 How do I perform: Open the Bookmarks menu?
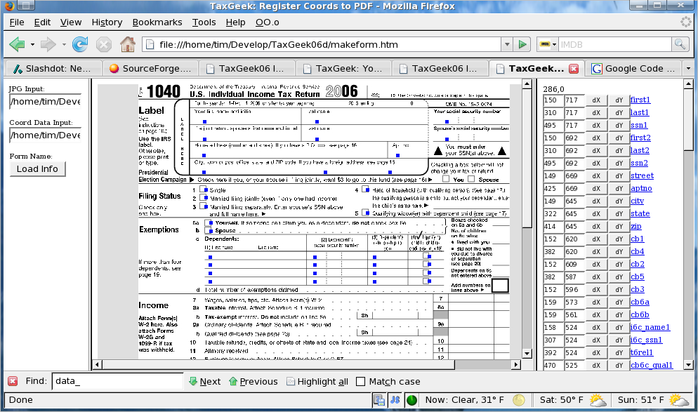click(157, 22)
